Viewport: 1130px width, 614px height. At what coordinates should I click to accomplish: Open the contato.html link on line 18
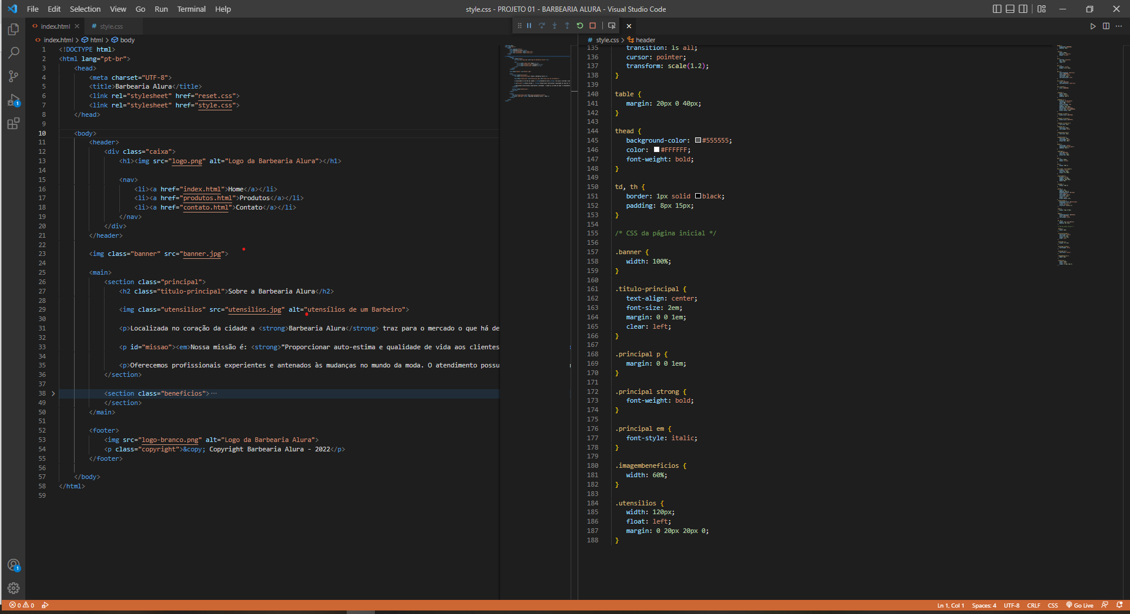(x=206, y=207)
